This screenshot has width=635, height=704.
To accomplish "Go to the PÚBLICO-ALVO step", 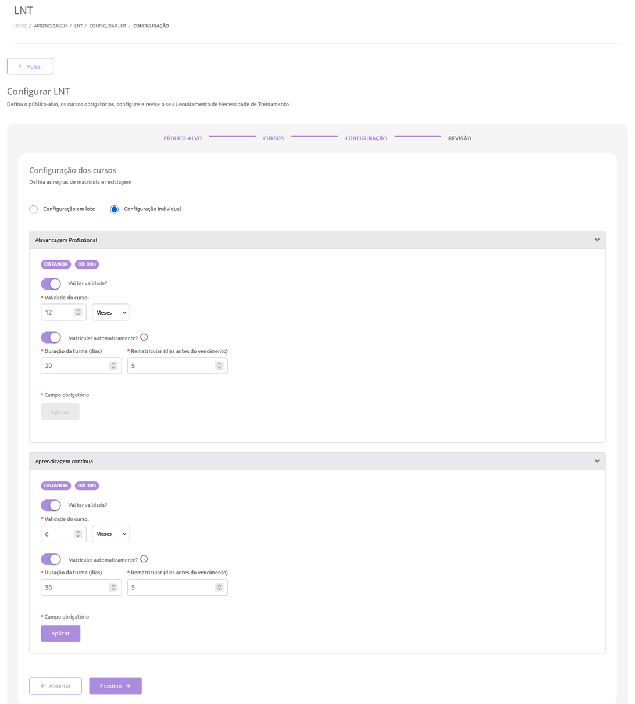I will [x=183, y=138].
